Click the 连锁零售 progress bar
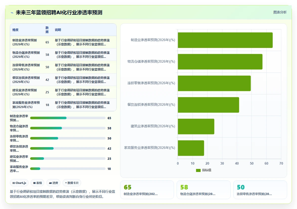Image resolution: width=297 pixels, height=209 pixels. pos(68,138)
